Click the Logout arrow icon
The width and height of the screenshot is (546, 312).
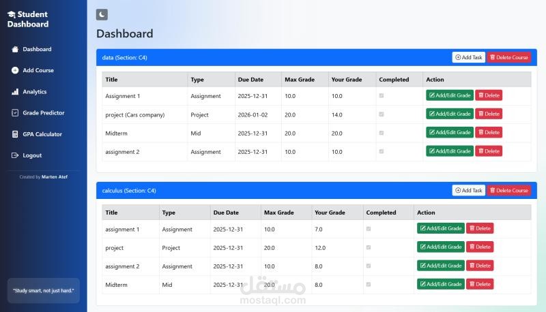point(15,155)
